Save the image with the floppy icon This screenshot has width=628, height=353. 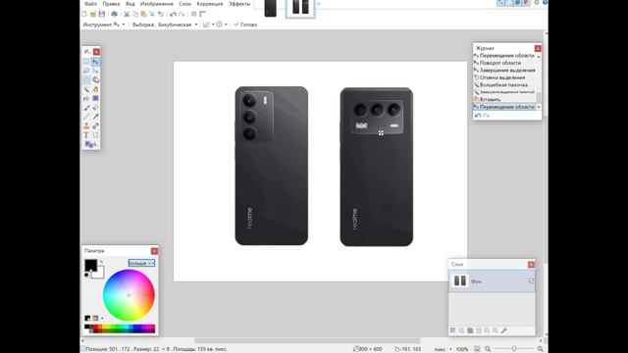coord(102,14)
